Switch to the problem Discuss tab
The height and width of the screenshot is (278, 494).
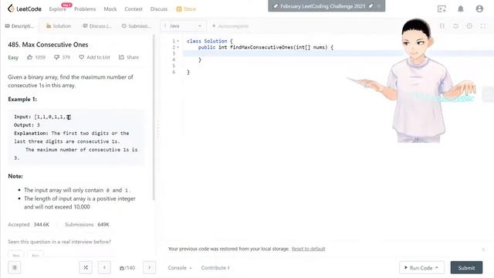(97, 25)
